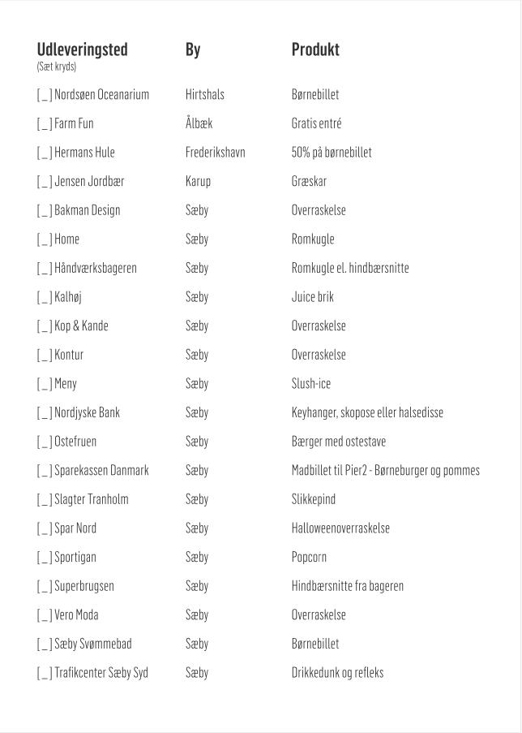Click the Halloweenoverraskelse product text

click(340, 528)
